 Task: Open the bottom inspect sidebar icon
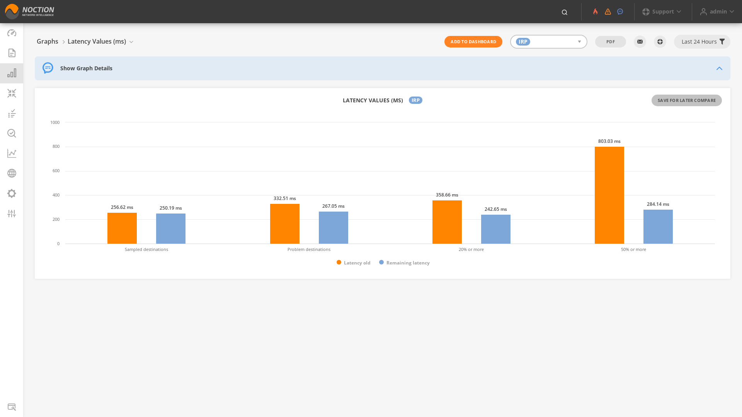click(x=12, y=407)
